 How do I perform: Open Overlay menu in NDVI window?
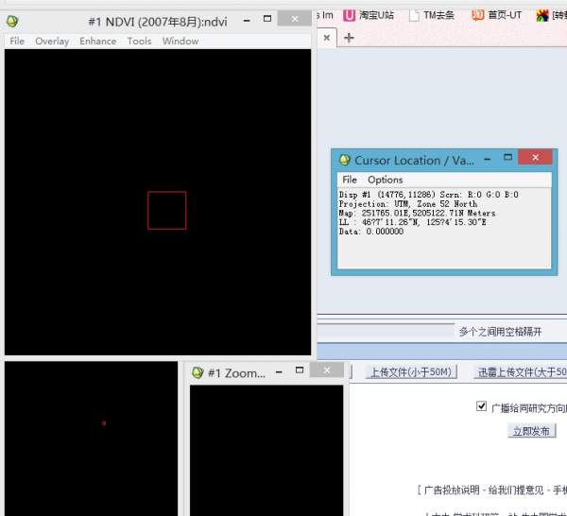[x=52, y=42]
